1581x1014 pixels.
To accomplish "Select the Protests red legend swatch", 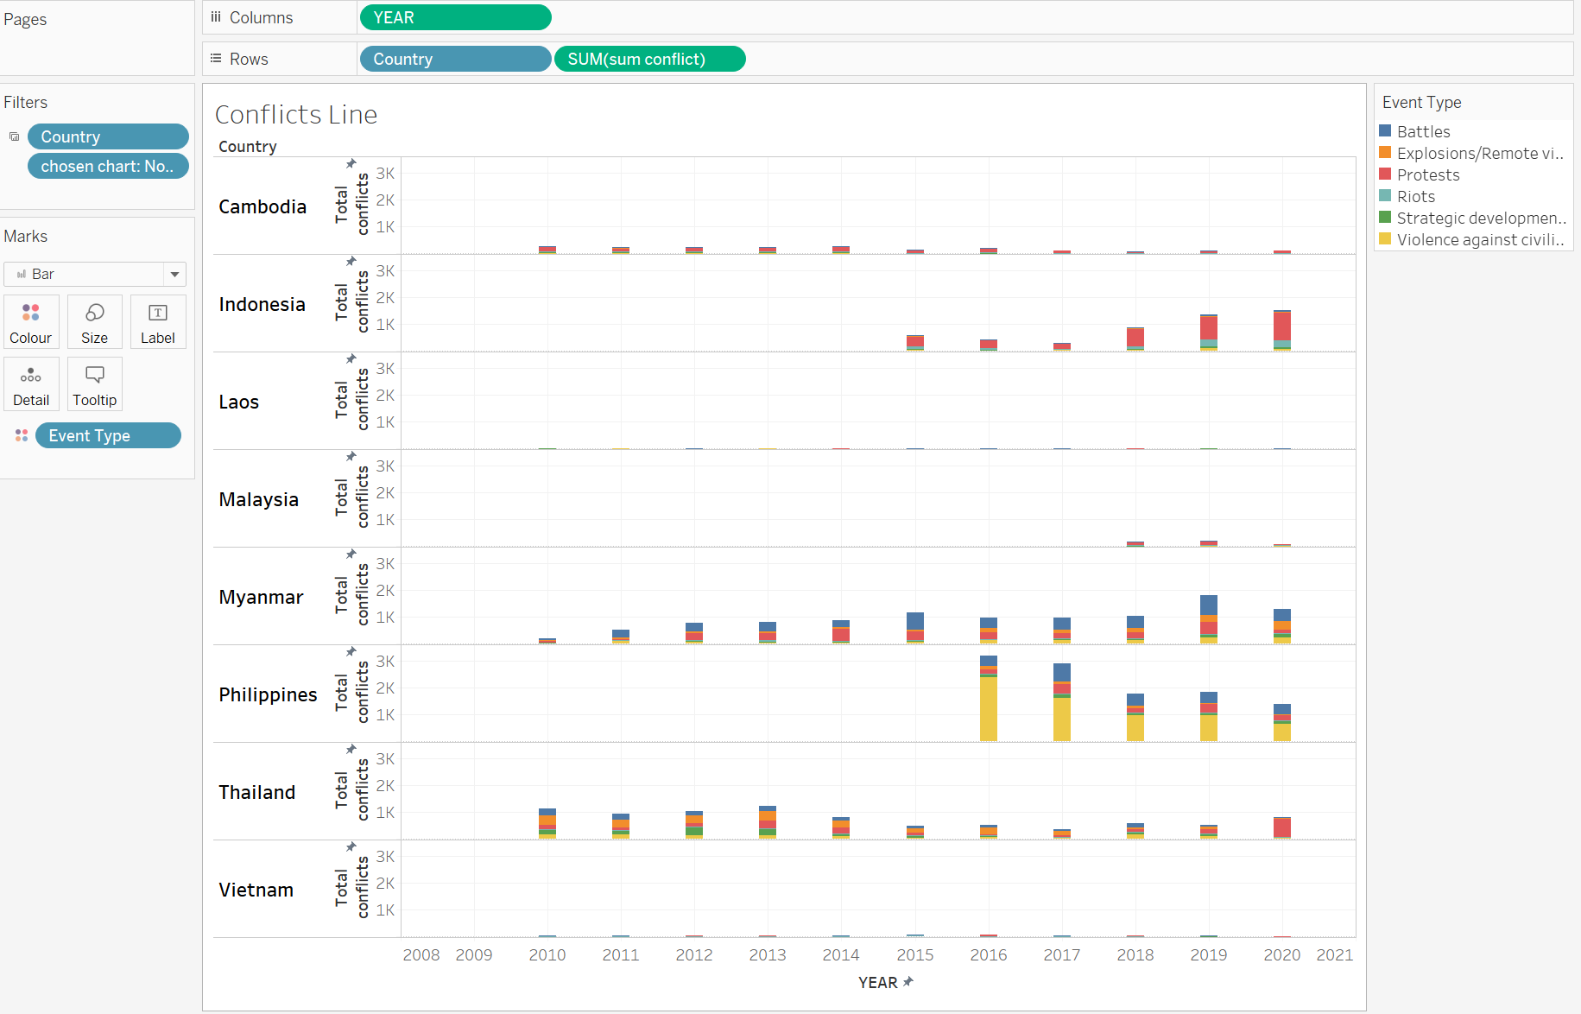I will [1385, 174].
